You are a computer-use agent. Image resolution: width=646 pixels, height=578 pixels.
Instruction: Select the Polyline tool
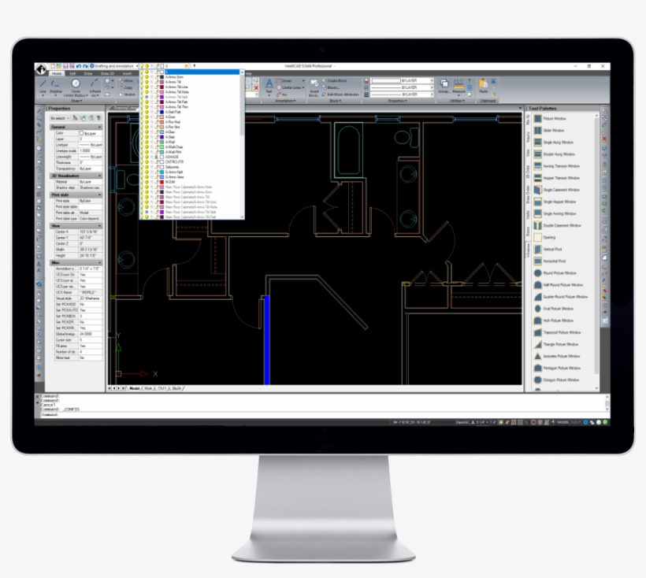[x=56, y=81]
